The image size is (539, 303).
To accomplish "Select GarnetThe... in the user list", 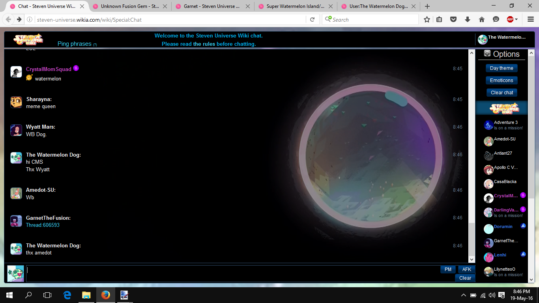I will tap(506, 241).
